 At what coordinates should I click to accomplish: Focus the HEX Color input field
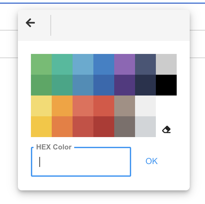click(81, 162)
